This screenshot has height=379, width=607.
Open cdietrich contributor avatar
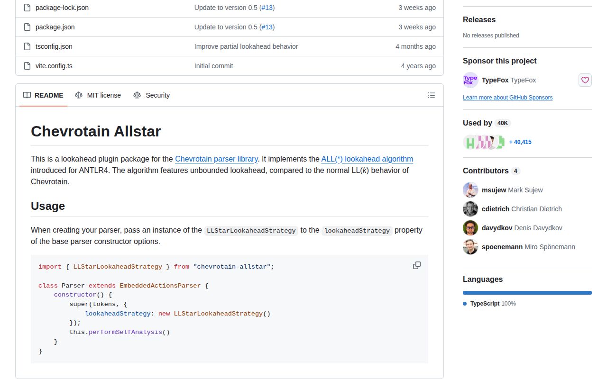(x=470, y=209)
